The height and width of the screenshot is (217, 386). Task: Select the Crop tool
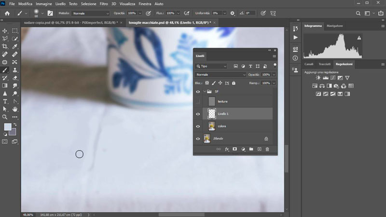click(5, 46)
